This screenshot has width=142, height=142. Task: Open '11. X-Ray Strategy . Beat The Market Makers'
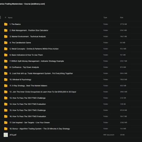pos(28,86)
